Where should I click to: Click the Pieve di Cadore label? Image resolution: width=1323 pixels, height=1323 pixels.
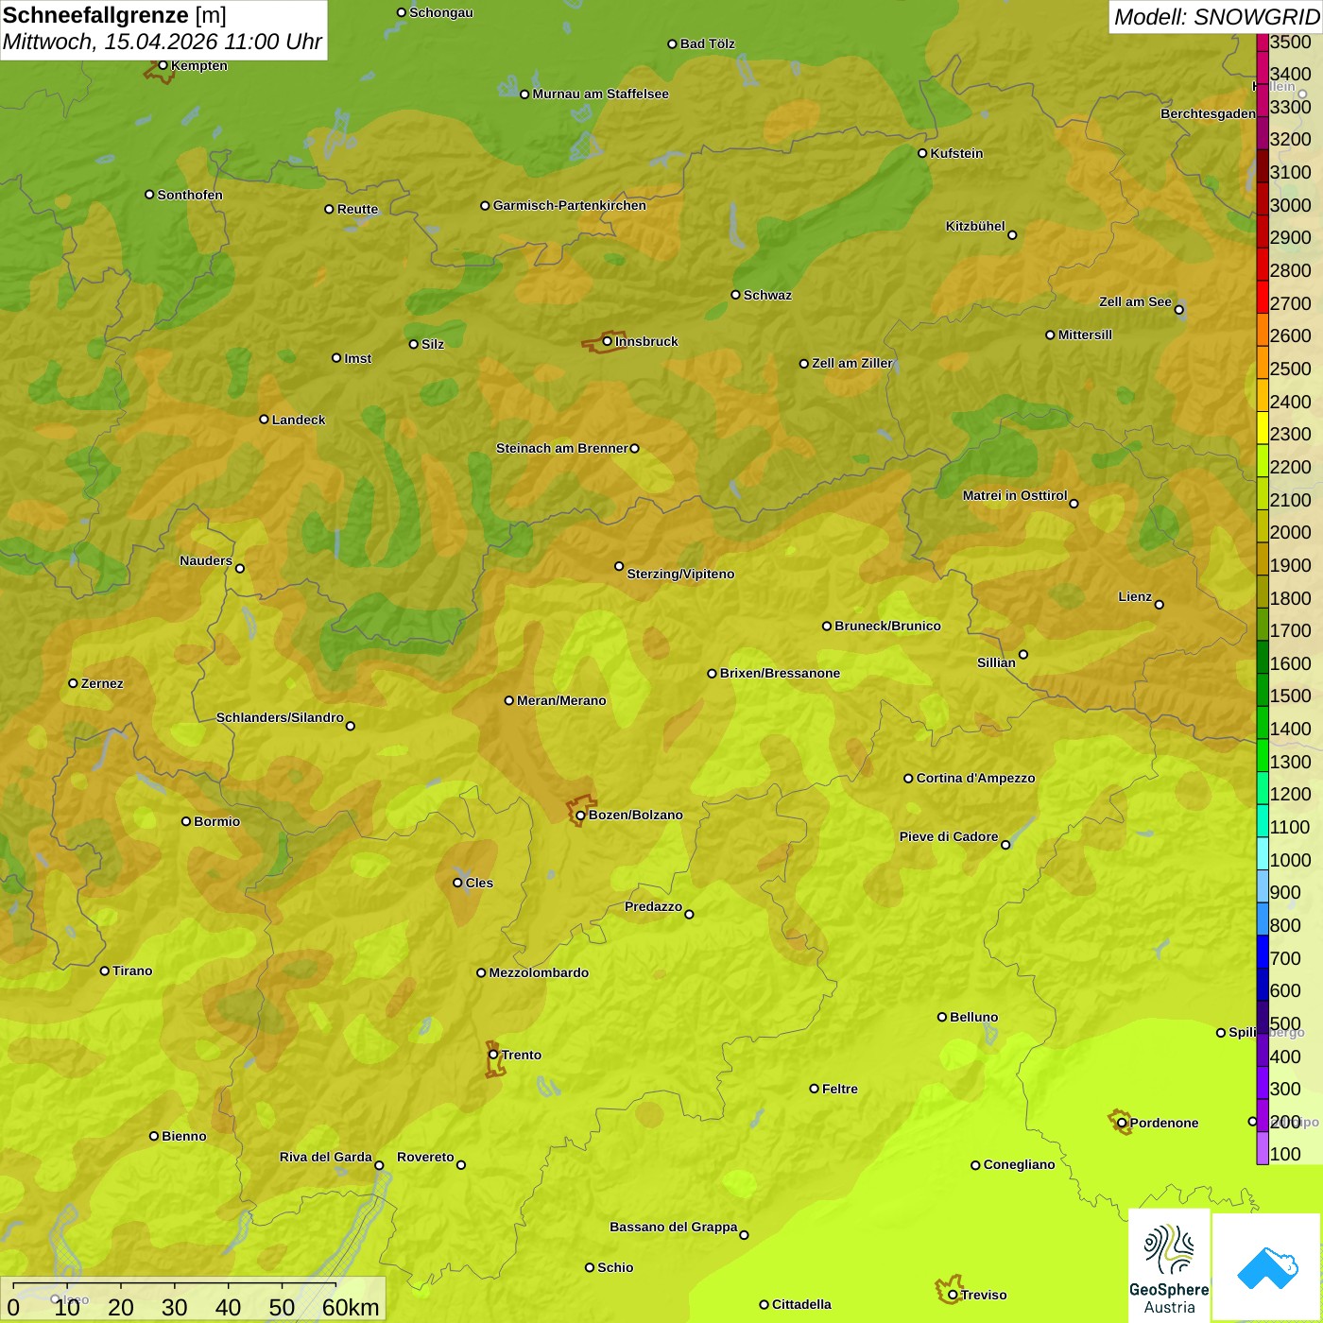coord(949,836)
